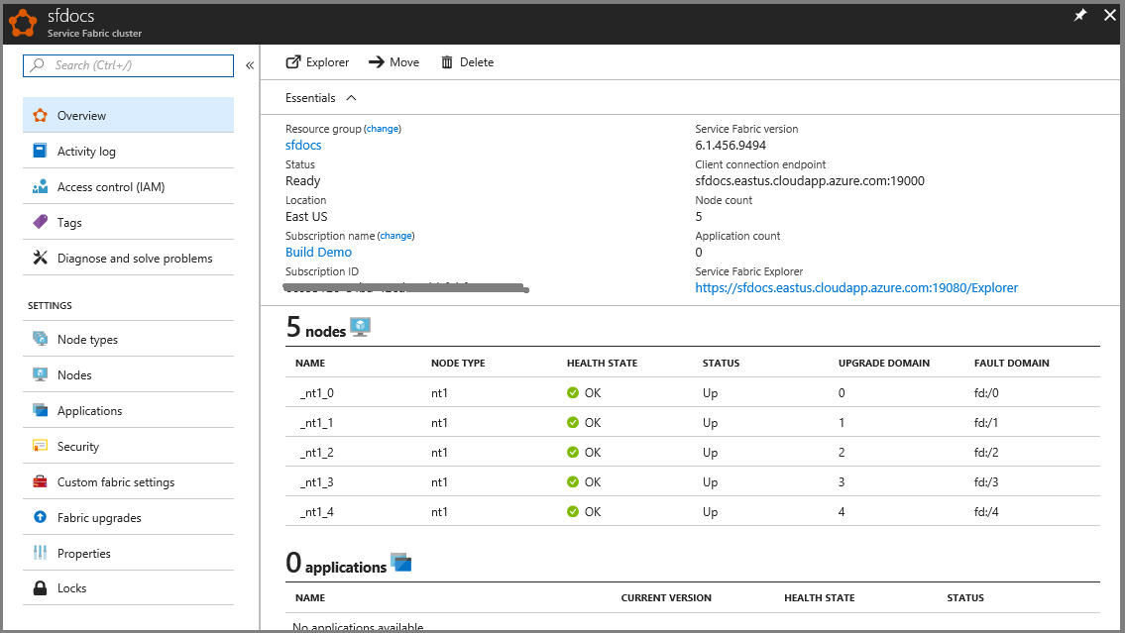Delete the sfdocs cluster

(x=467, y=61)
